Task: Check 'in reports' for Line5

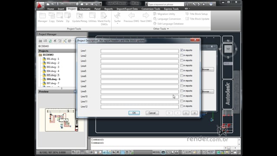Action: (x=182, y=71)
